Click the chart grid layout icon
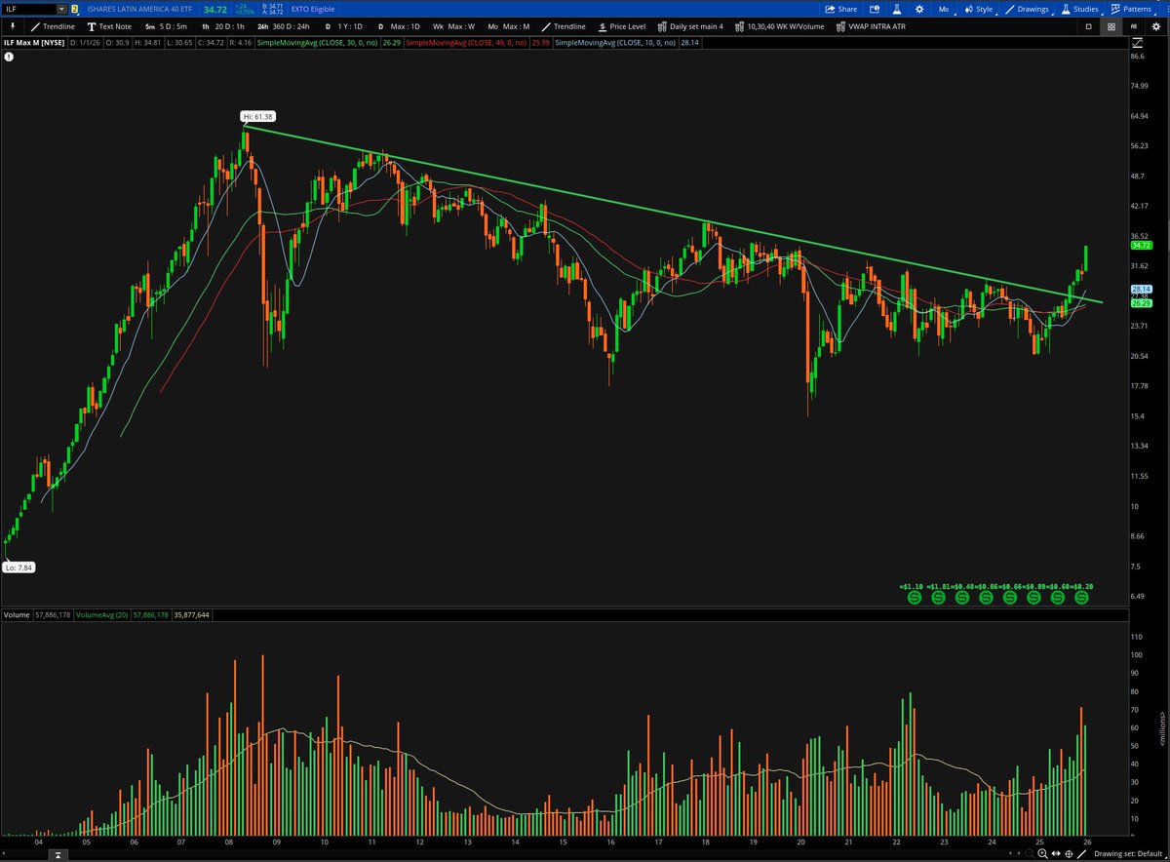The width and height of the screenshot is (1170, 862). pos(1111,26)
